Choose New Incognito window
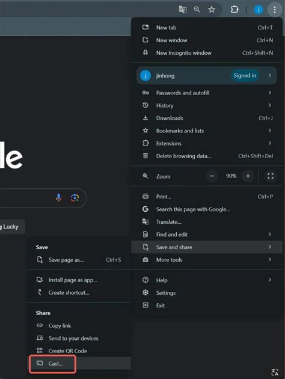The width and height of the screenshot is (285, 379). pos(207,53)
